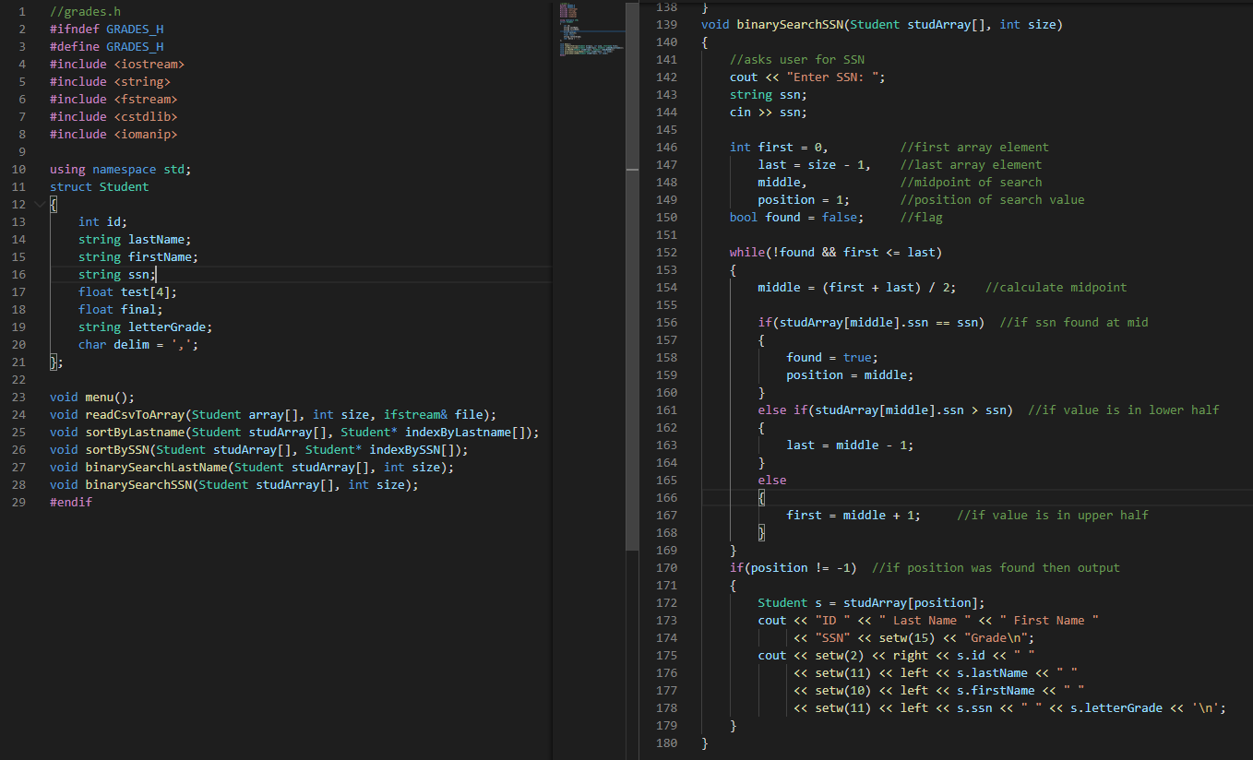1253x760 pixels.
Task: Collapse the struct Student fold arrow
Action: tap(38, 204)
